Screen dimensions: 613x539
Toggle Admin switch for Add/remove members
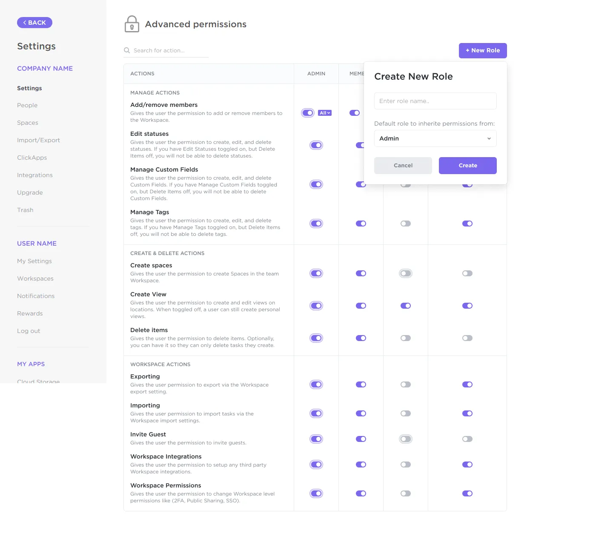tap(308, 113)
